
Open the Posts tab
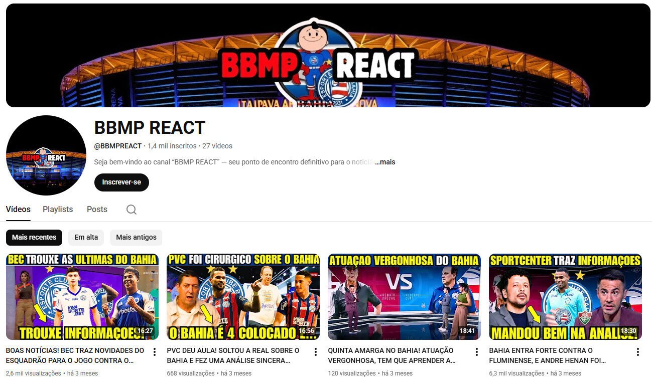[x=96, y=209]
